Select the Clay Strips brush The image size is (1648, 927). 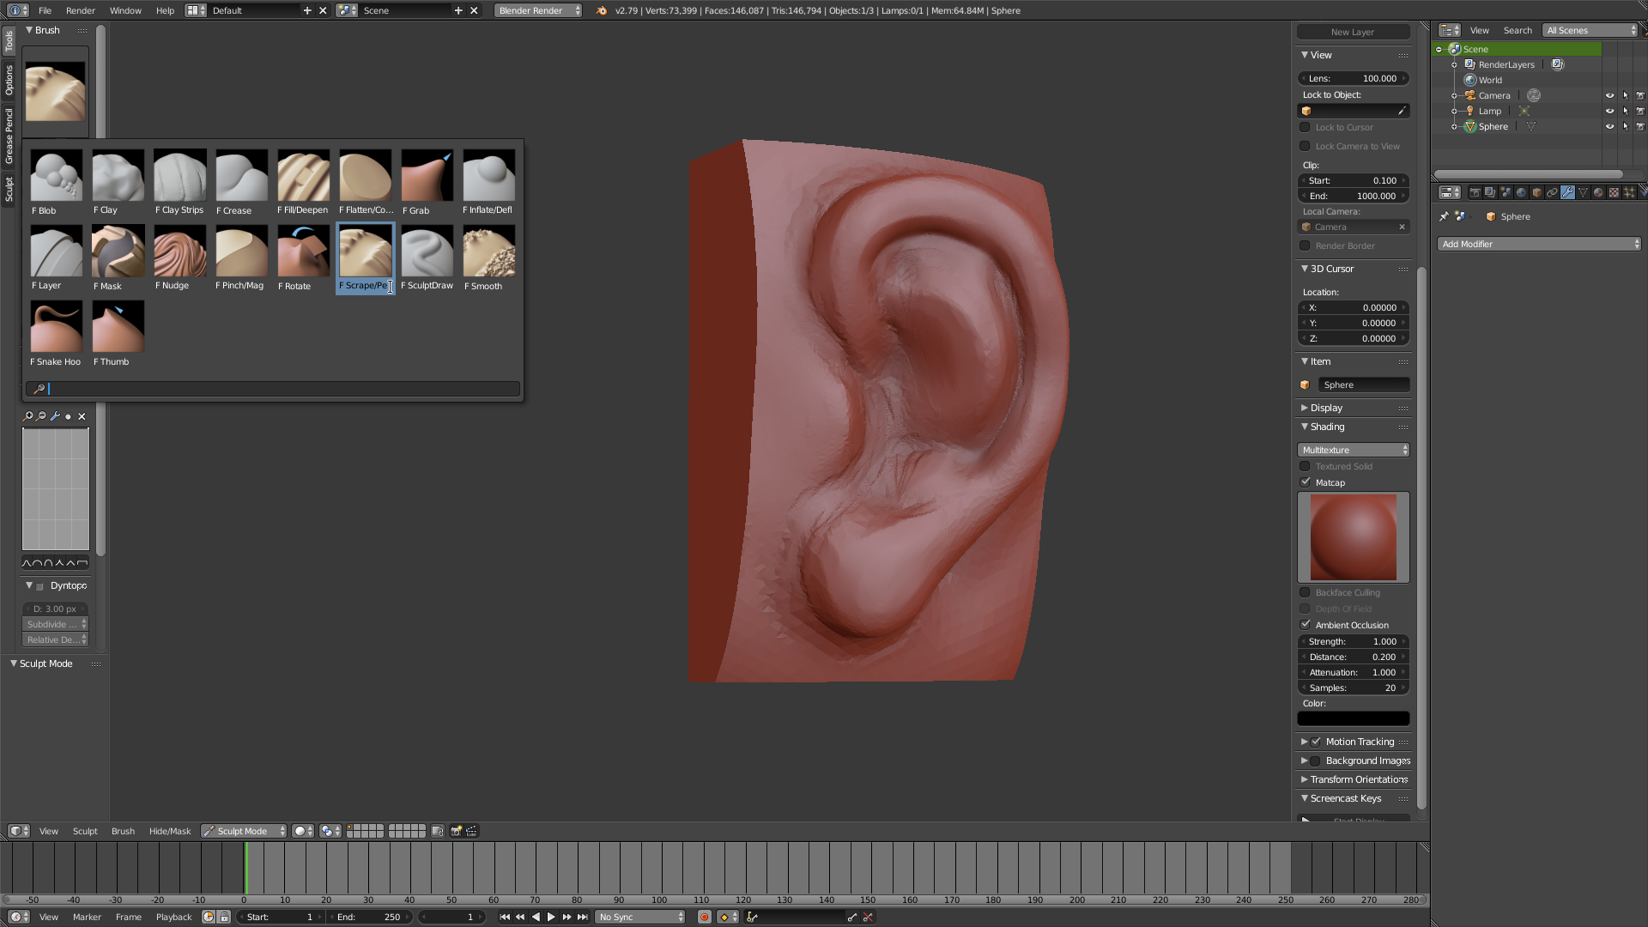(179, 175)
